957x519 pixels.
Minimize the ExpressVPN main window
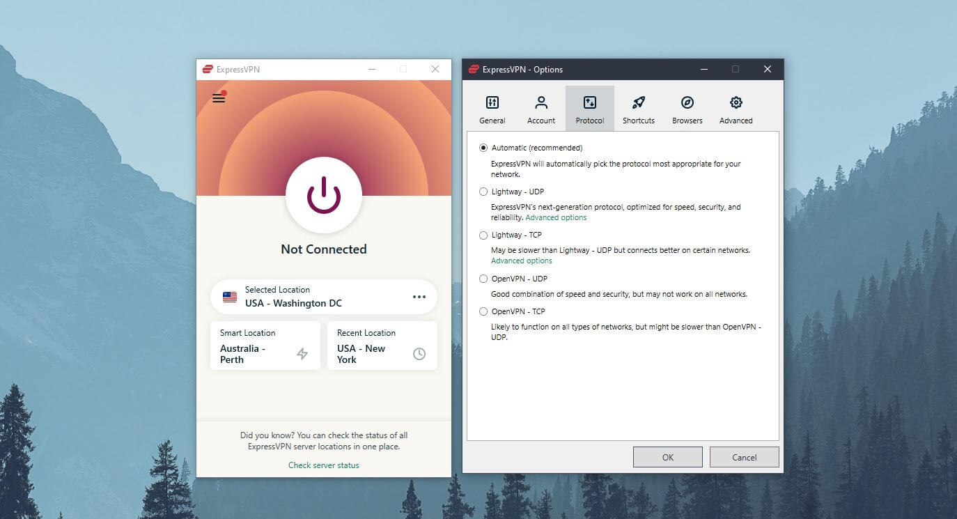coord(372,69)
